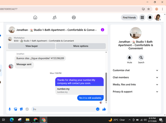Click the chat scrollbar down arrow
166x123 pixels.
tap(106, 103)
